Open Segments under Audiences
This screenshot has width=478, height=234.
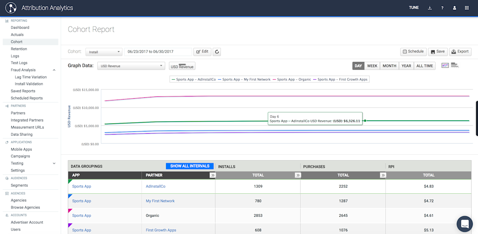[19, 185]
